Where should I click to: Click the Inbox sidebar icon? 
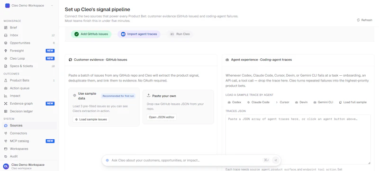[6, 35]
